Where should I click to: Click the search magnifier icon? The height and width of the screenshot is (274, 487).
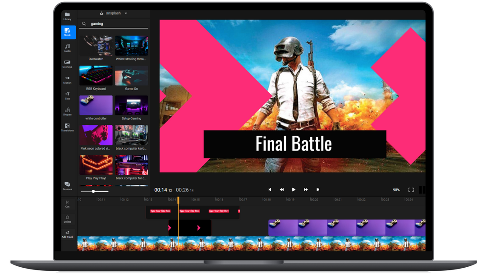click(84, 23)
